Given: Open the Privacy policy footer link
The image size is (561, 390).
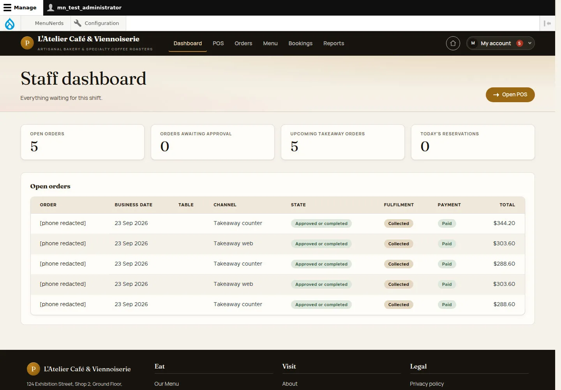Looking at the screenshot, I should coord(427,384).
